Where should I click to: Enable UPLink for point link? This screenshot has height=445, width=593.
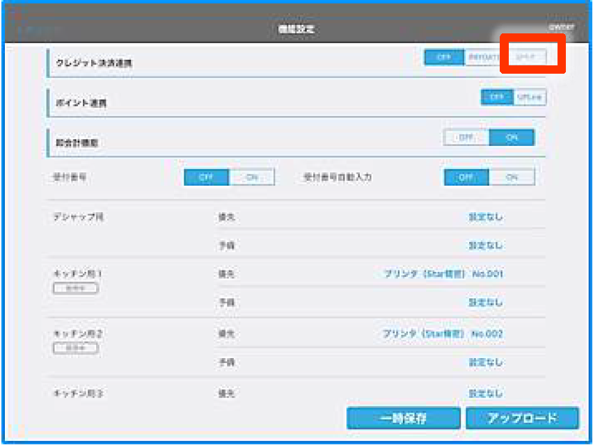coord(530,97)
